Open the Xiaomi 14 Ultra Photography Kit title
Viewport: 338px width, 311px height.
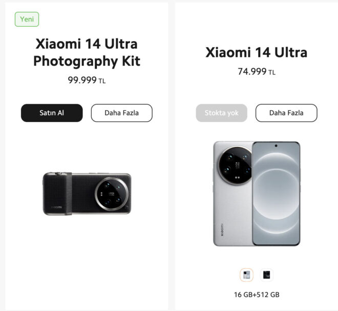[87, 52]
